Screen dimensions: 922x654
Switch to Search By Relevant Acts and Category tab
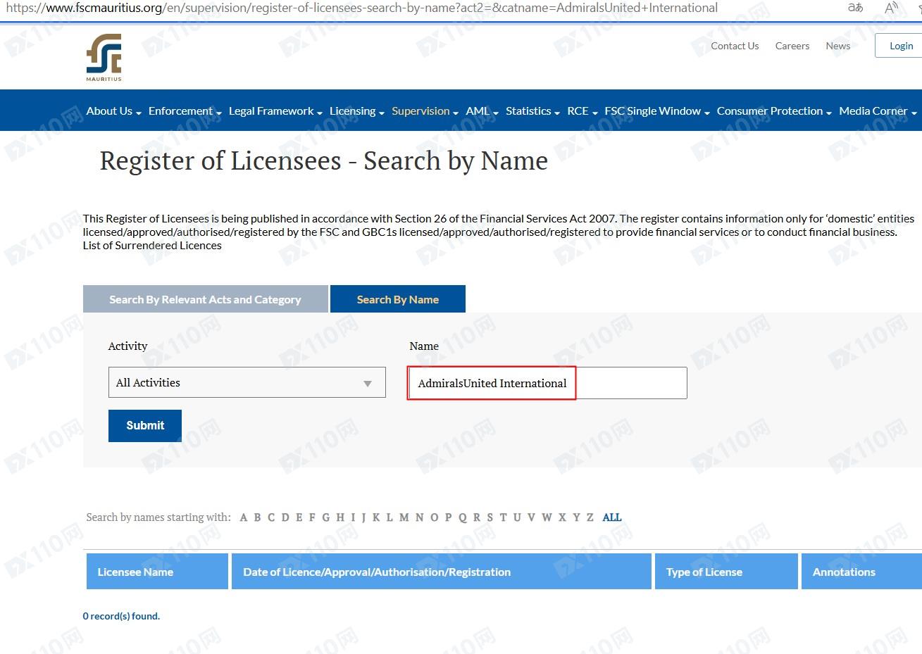click(x=205, y=299)
